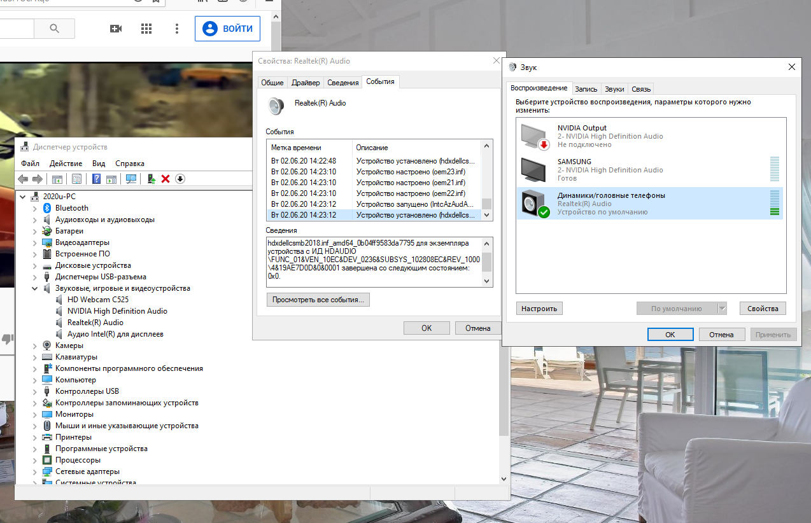The image size is (811, 523).
Task: Open YouTube three-dot settings menu
Action: click(x=178, y=29)
